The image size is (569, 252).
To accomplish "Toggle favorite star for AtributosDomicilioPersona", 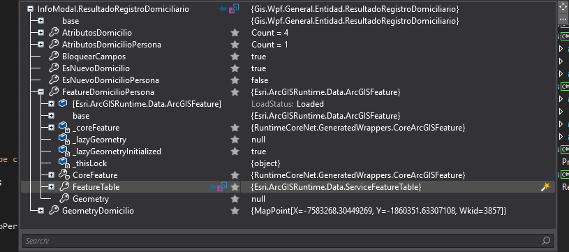I will point(235,45).
